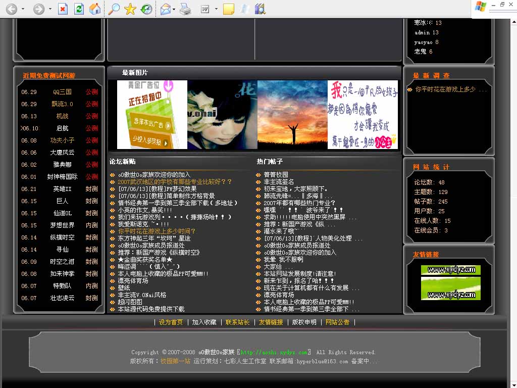The height and width of the screenshot is (388, 517).
Task: Expand the Edit button dropdown arrow
Action: 216,9
